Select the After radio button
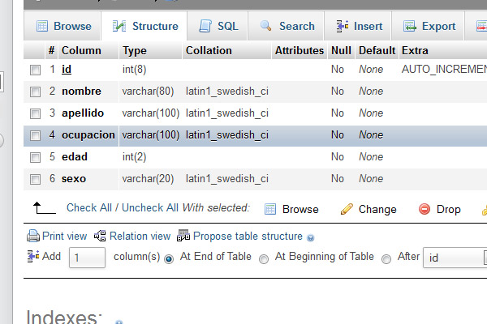 pos(386,259)
